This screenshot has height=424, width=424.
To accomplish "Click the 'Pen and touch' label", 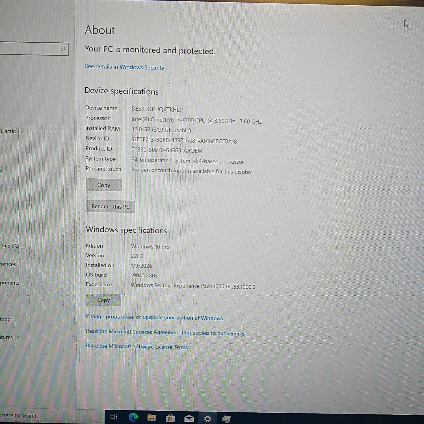I will click(103, 169).
